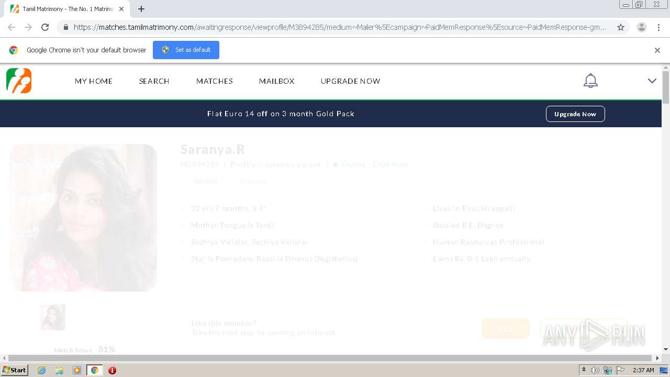This screenshot has height=377, width=670.
Task: Open media player from taskbar
Action: coord(77,370)
